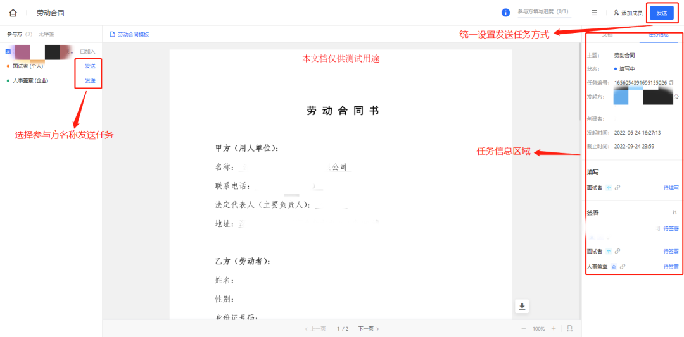Click the blue 发送 button
The height and width of the screenshot is (337, 684).
pos(662,13)
